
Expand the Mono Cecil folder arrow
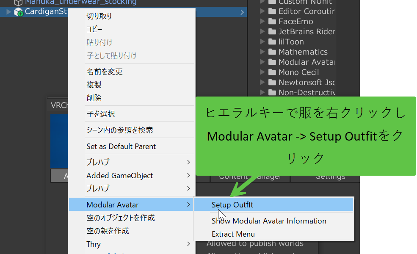point(262,72)
